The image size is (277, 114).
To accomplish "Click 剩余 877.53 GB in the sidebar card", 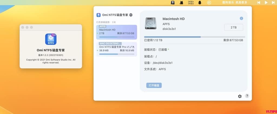I will (126, 33).
